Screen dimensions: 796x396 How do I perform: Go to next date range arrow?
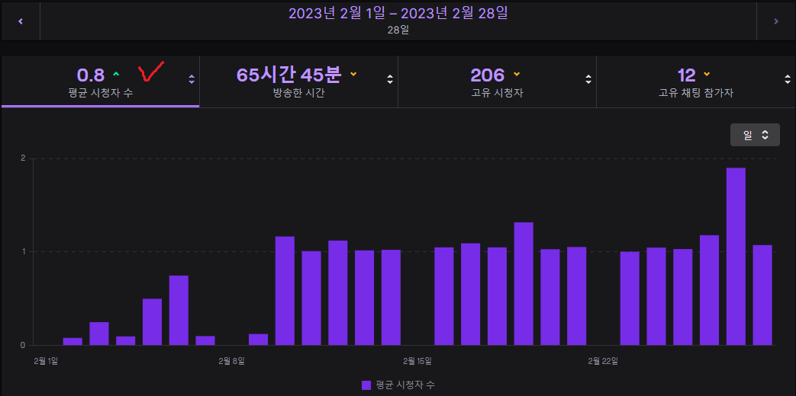[775, 21]
